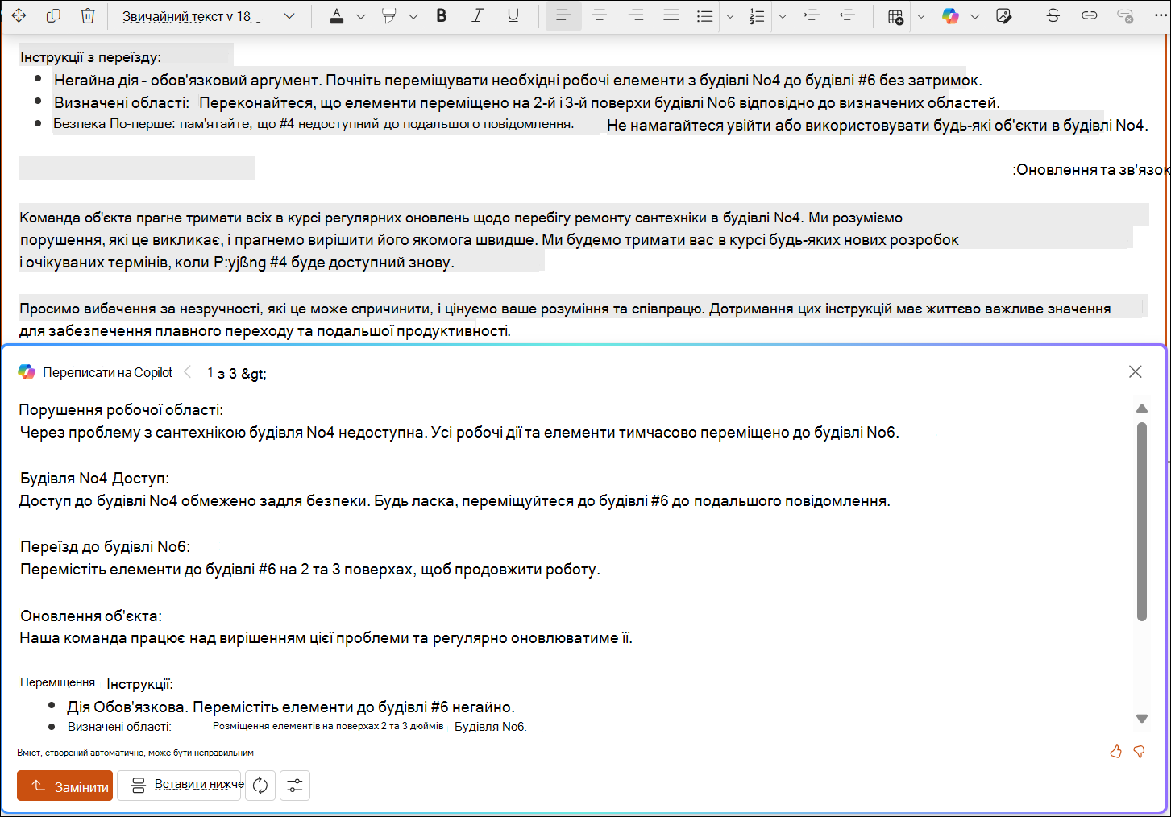Click bullet text starting 'Негайна дія'
This screenshot has height=817, width=1171.
coord(518,81)
